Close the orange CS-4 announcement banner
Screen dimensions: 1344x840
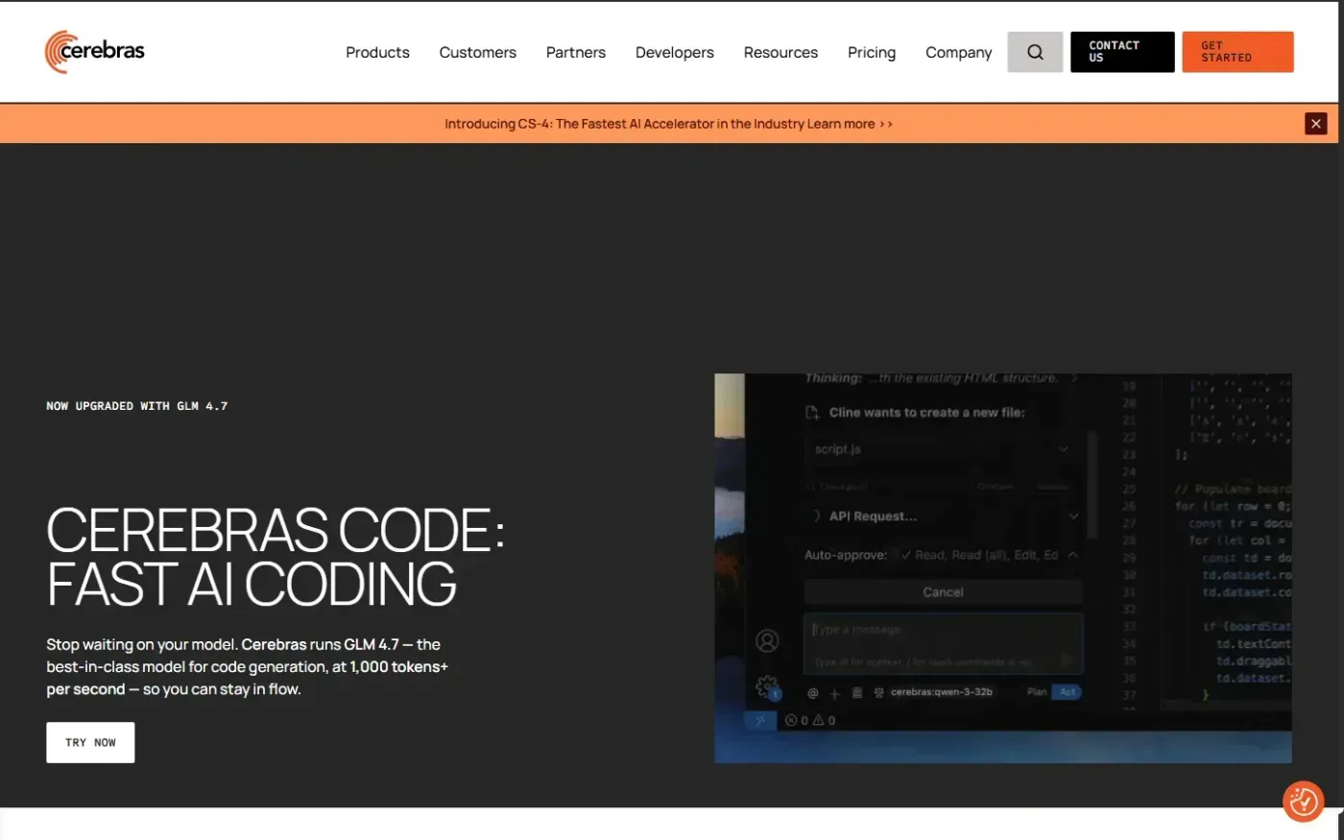(1315, 124)
